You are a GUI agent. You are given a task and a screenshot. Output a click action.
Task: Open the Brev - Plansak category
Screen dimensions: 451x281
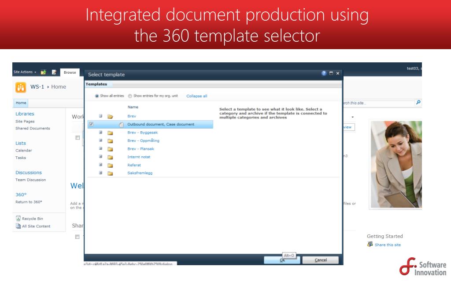point(141,149)
